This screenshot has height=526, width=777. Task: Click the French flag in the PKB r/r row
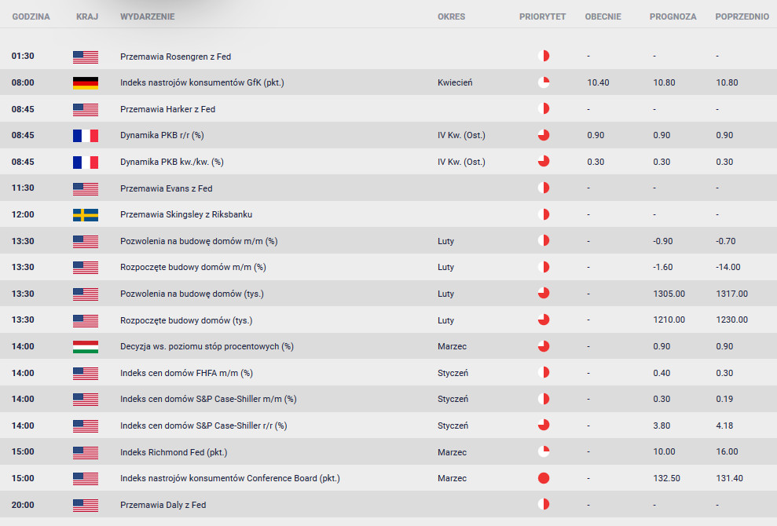85,136
